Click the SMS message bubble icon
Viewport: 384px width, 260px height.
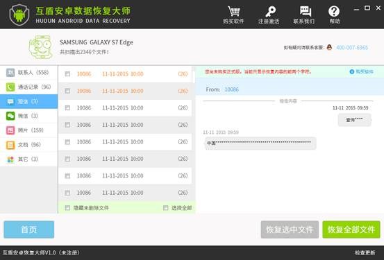(x=10, y=101)
